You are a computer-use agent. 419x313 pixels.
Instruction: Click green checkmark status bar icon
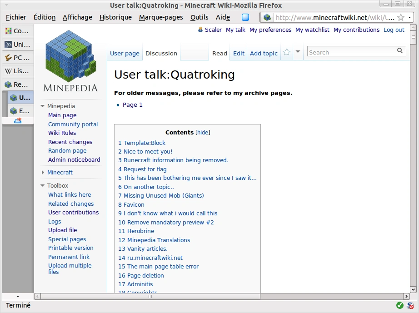tap(400, 305)
